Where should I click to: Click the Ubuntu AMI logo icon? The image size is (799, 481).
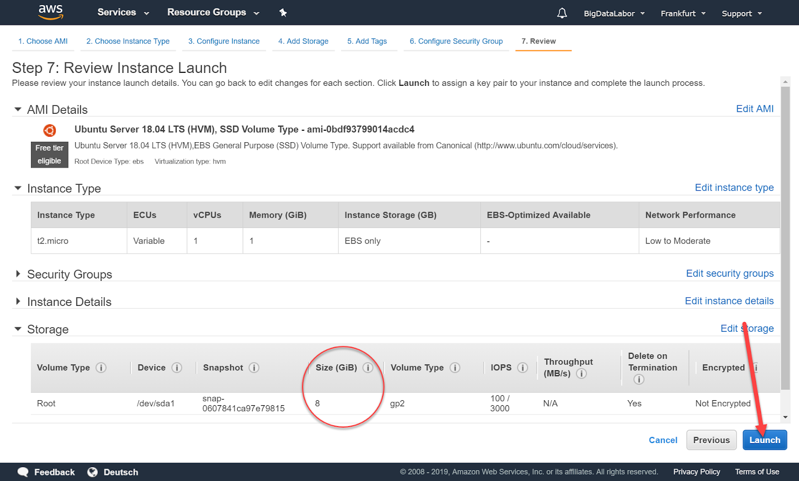[x=49, y=131]
